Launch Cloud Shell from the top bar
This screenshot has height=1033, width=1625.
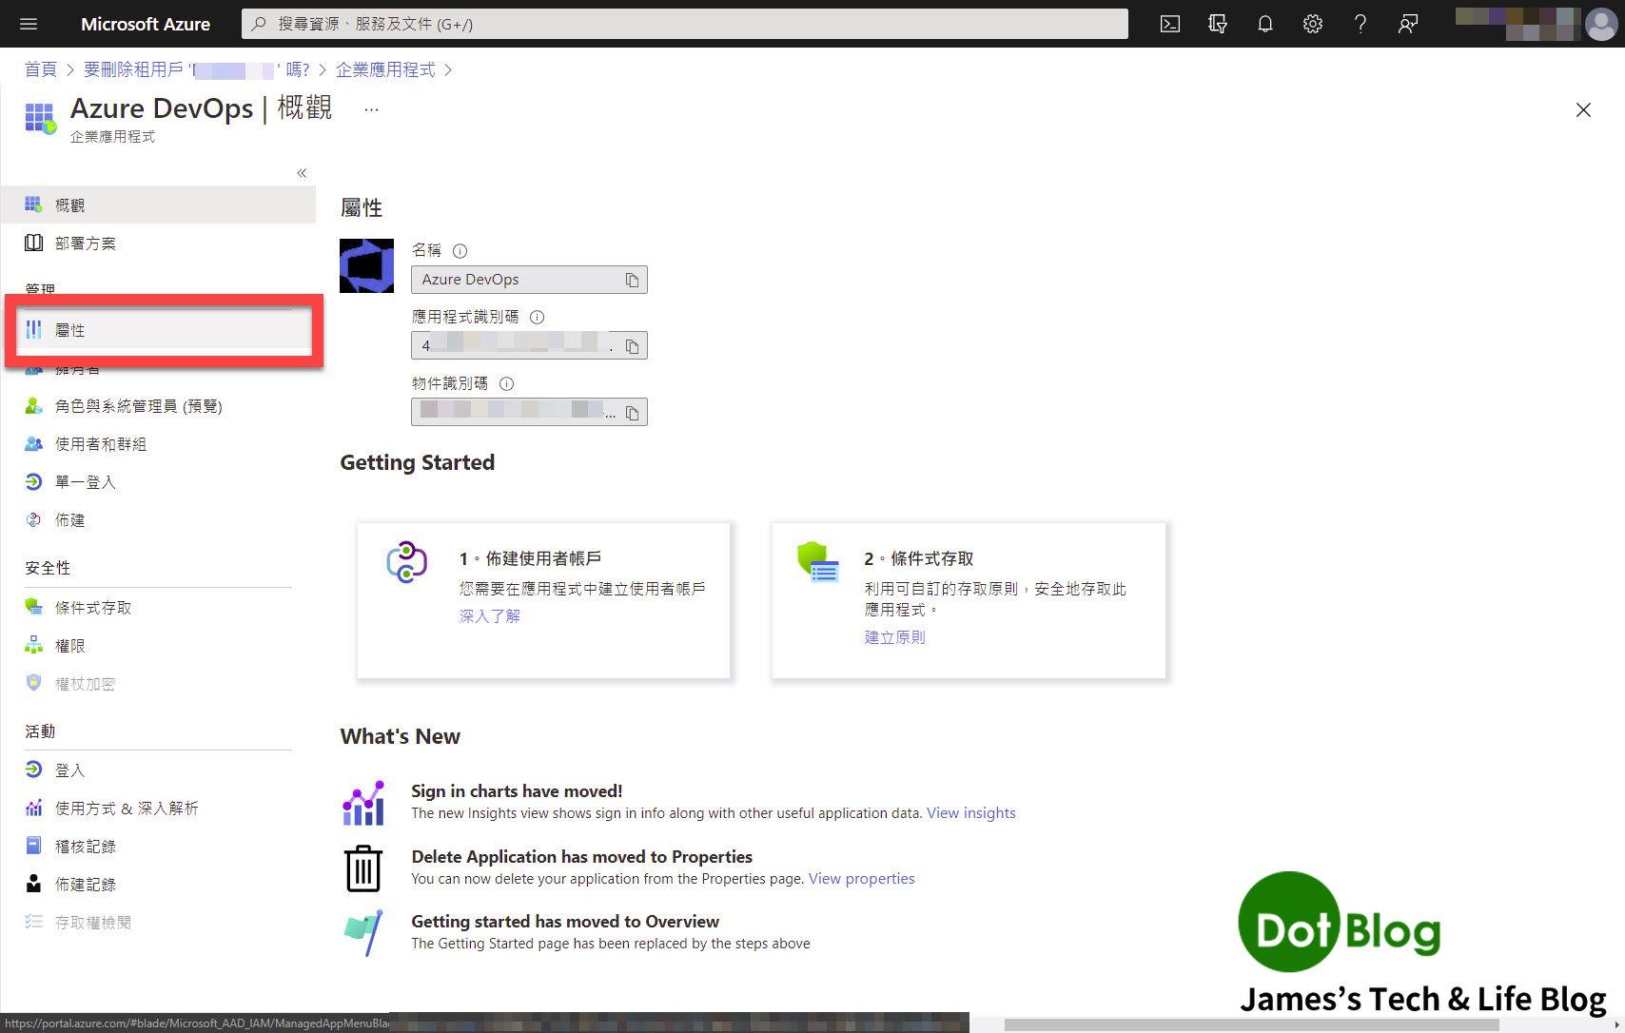tap(1170, 24)
